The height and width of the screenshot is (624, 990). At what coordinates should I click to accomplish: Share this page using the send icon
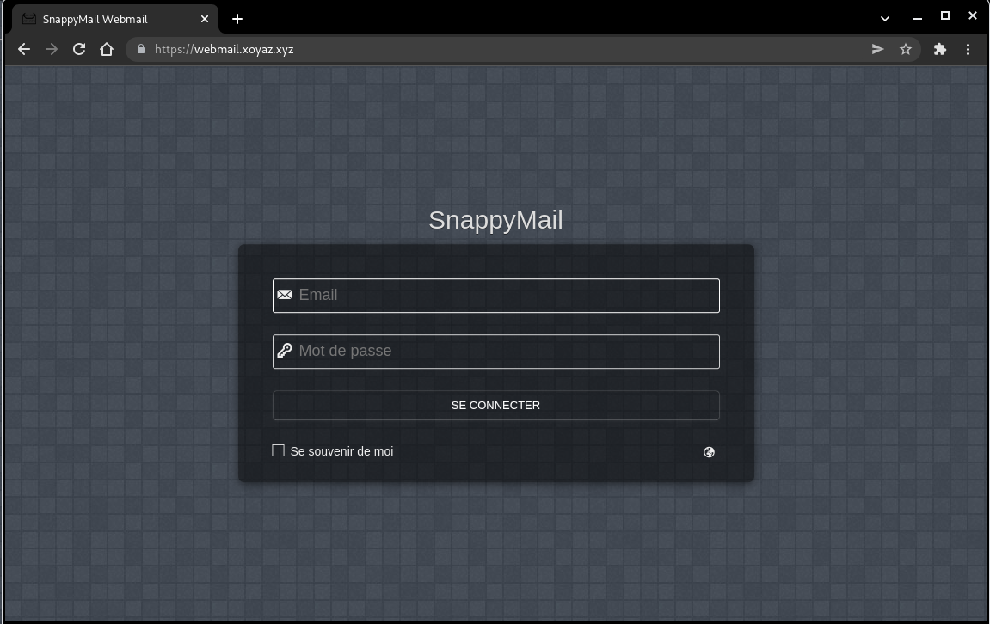click(x=877, y=50)
